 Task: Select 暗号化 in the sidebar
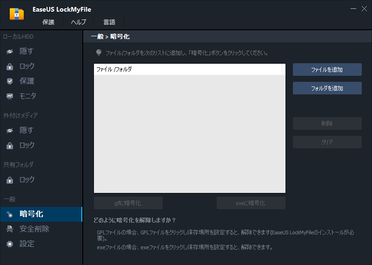[41, 214]
